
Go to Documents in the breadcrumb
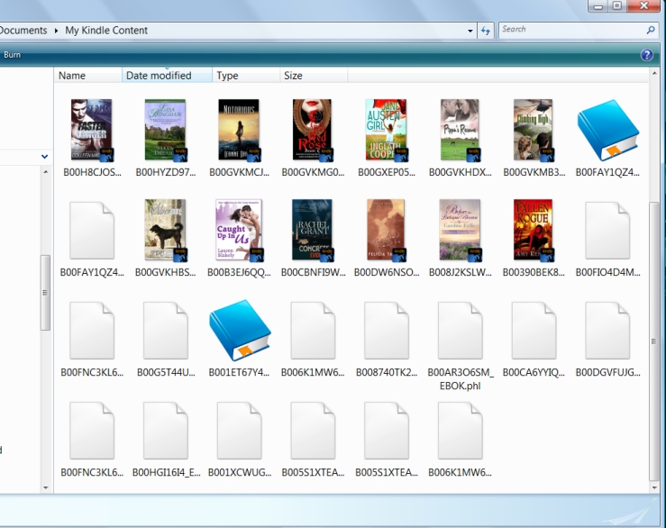click(23, 31)
